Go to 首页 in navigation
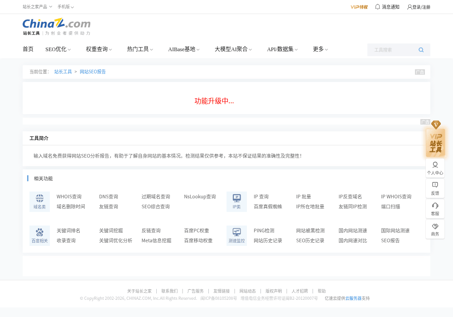 [x=28, y=49]
